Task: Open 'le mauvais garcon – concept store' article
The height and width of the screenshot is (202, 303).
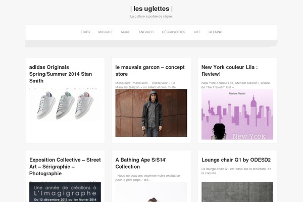Action: 150,71
